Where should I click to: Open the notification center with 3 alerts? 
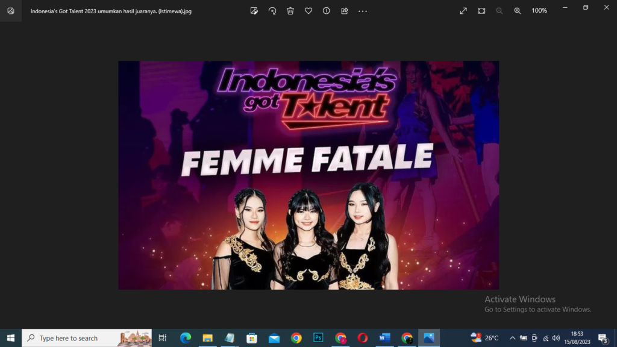click(603, 338)
